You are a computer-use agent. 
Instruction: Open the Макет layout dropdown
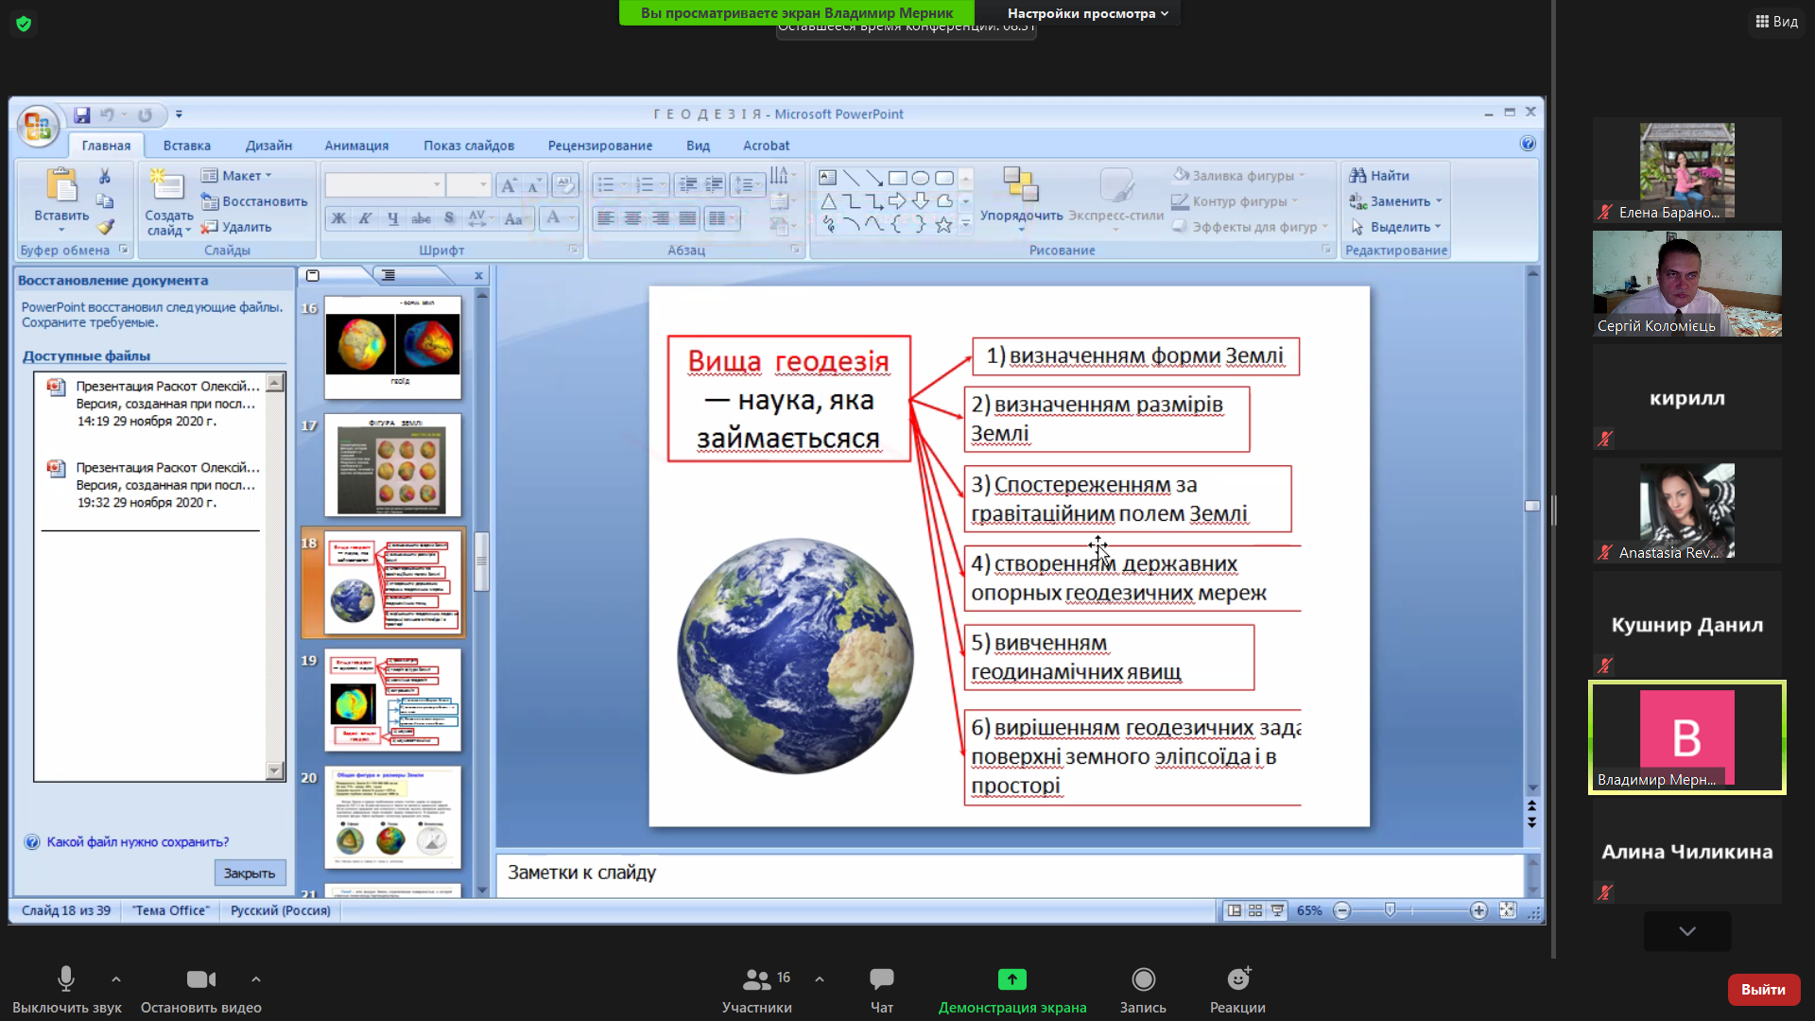pyautogui.click(x=242, y=175)
